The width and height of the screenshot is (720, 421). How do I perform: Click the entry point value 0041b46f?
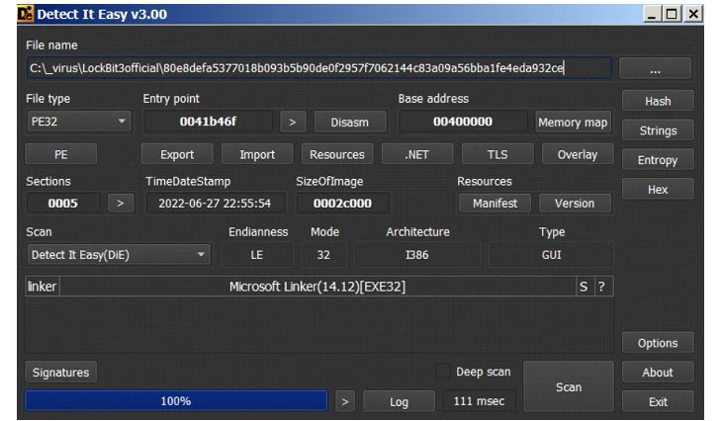coord(208,122)
